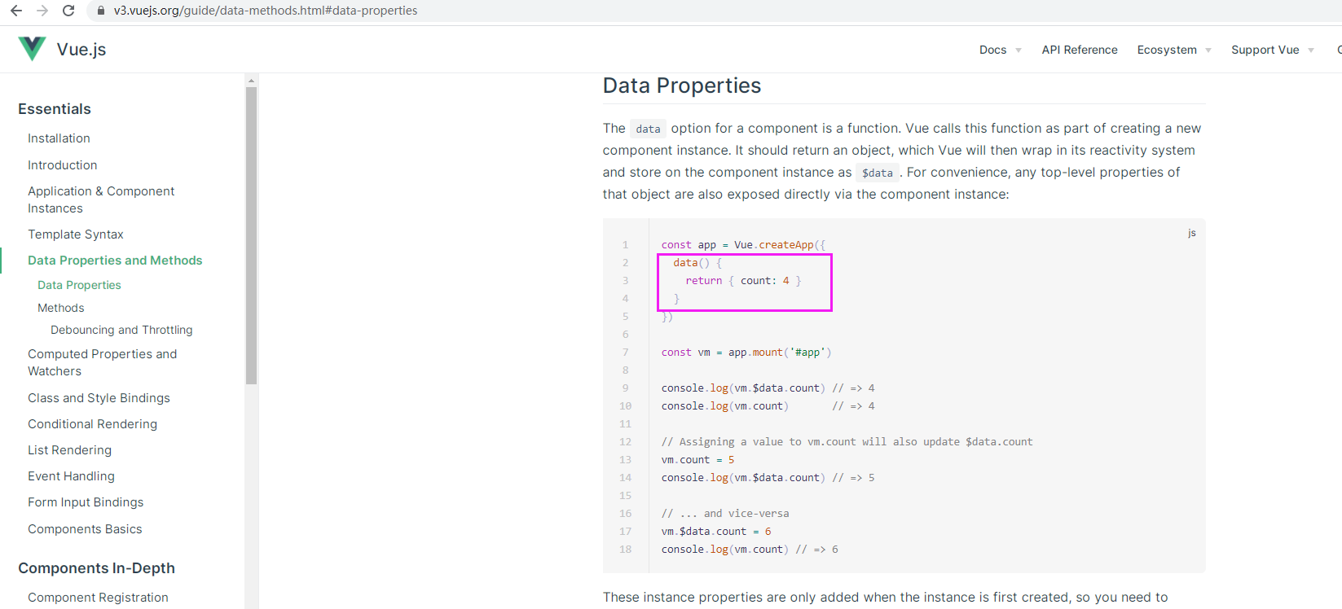Click the code line 'const vm = app.mount('#app')'
Image resolution: width=1342 pixels, height=609 pixels.
[746, 353]
